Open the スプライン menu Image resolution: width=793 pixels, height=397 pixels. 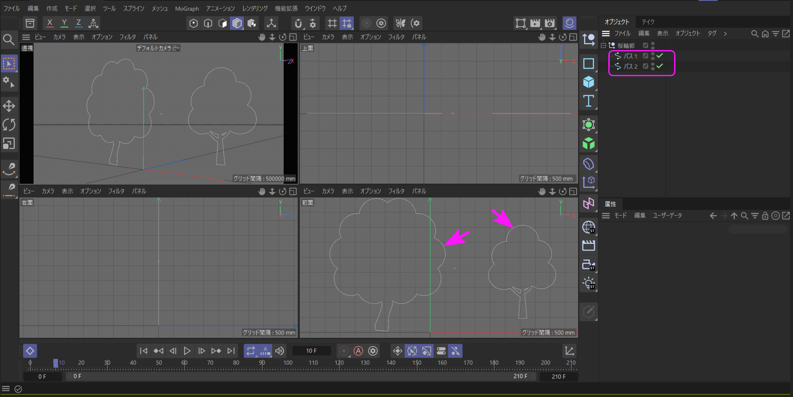click(134, 8)
